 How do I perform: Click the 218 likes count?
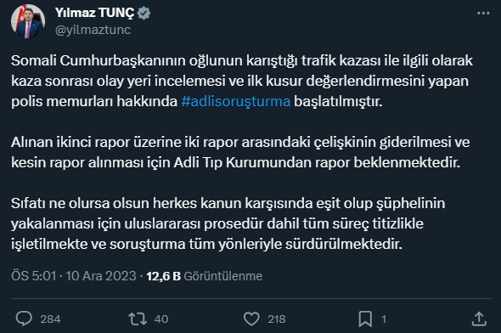[x=276, y=319]
